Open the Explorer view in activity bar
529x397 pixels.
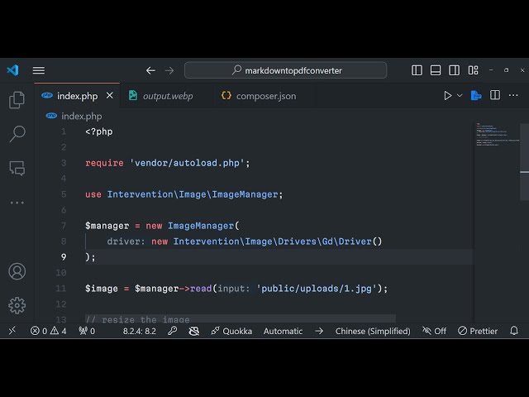coord(17,100)
